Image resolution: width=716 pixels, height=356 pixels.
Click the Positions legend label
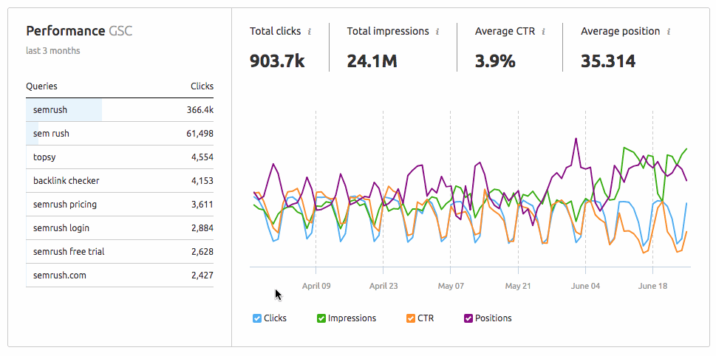(494, 318)
